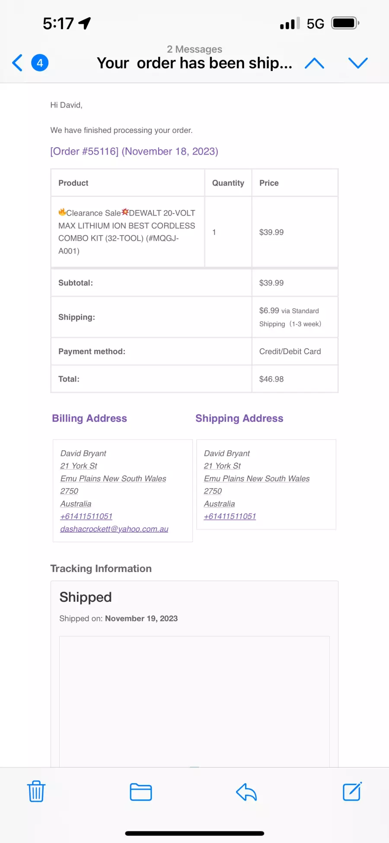Tap the shipping phone number link
The image size is (389, 843).
coord(230,516)
